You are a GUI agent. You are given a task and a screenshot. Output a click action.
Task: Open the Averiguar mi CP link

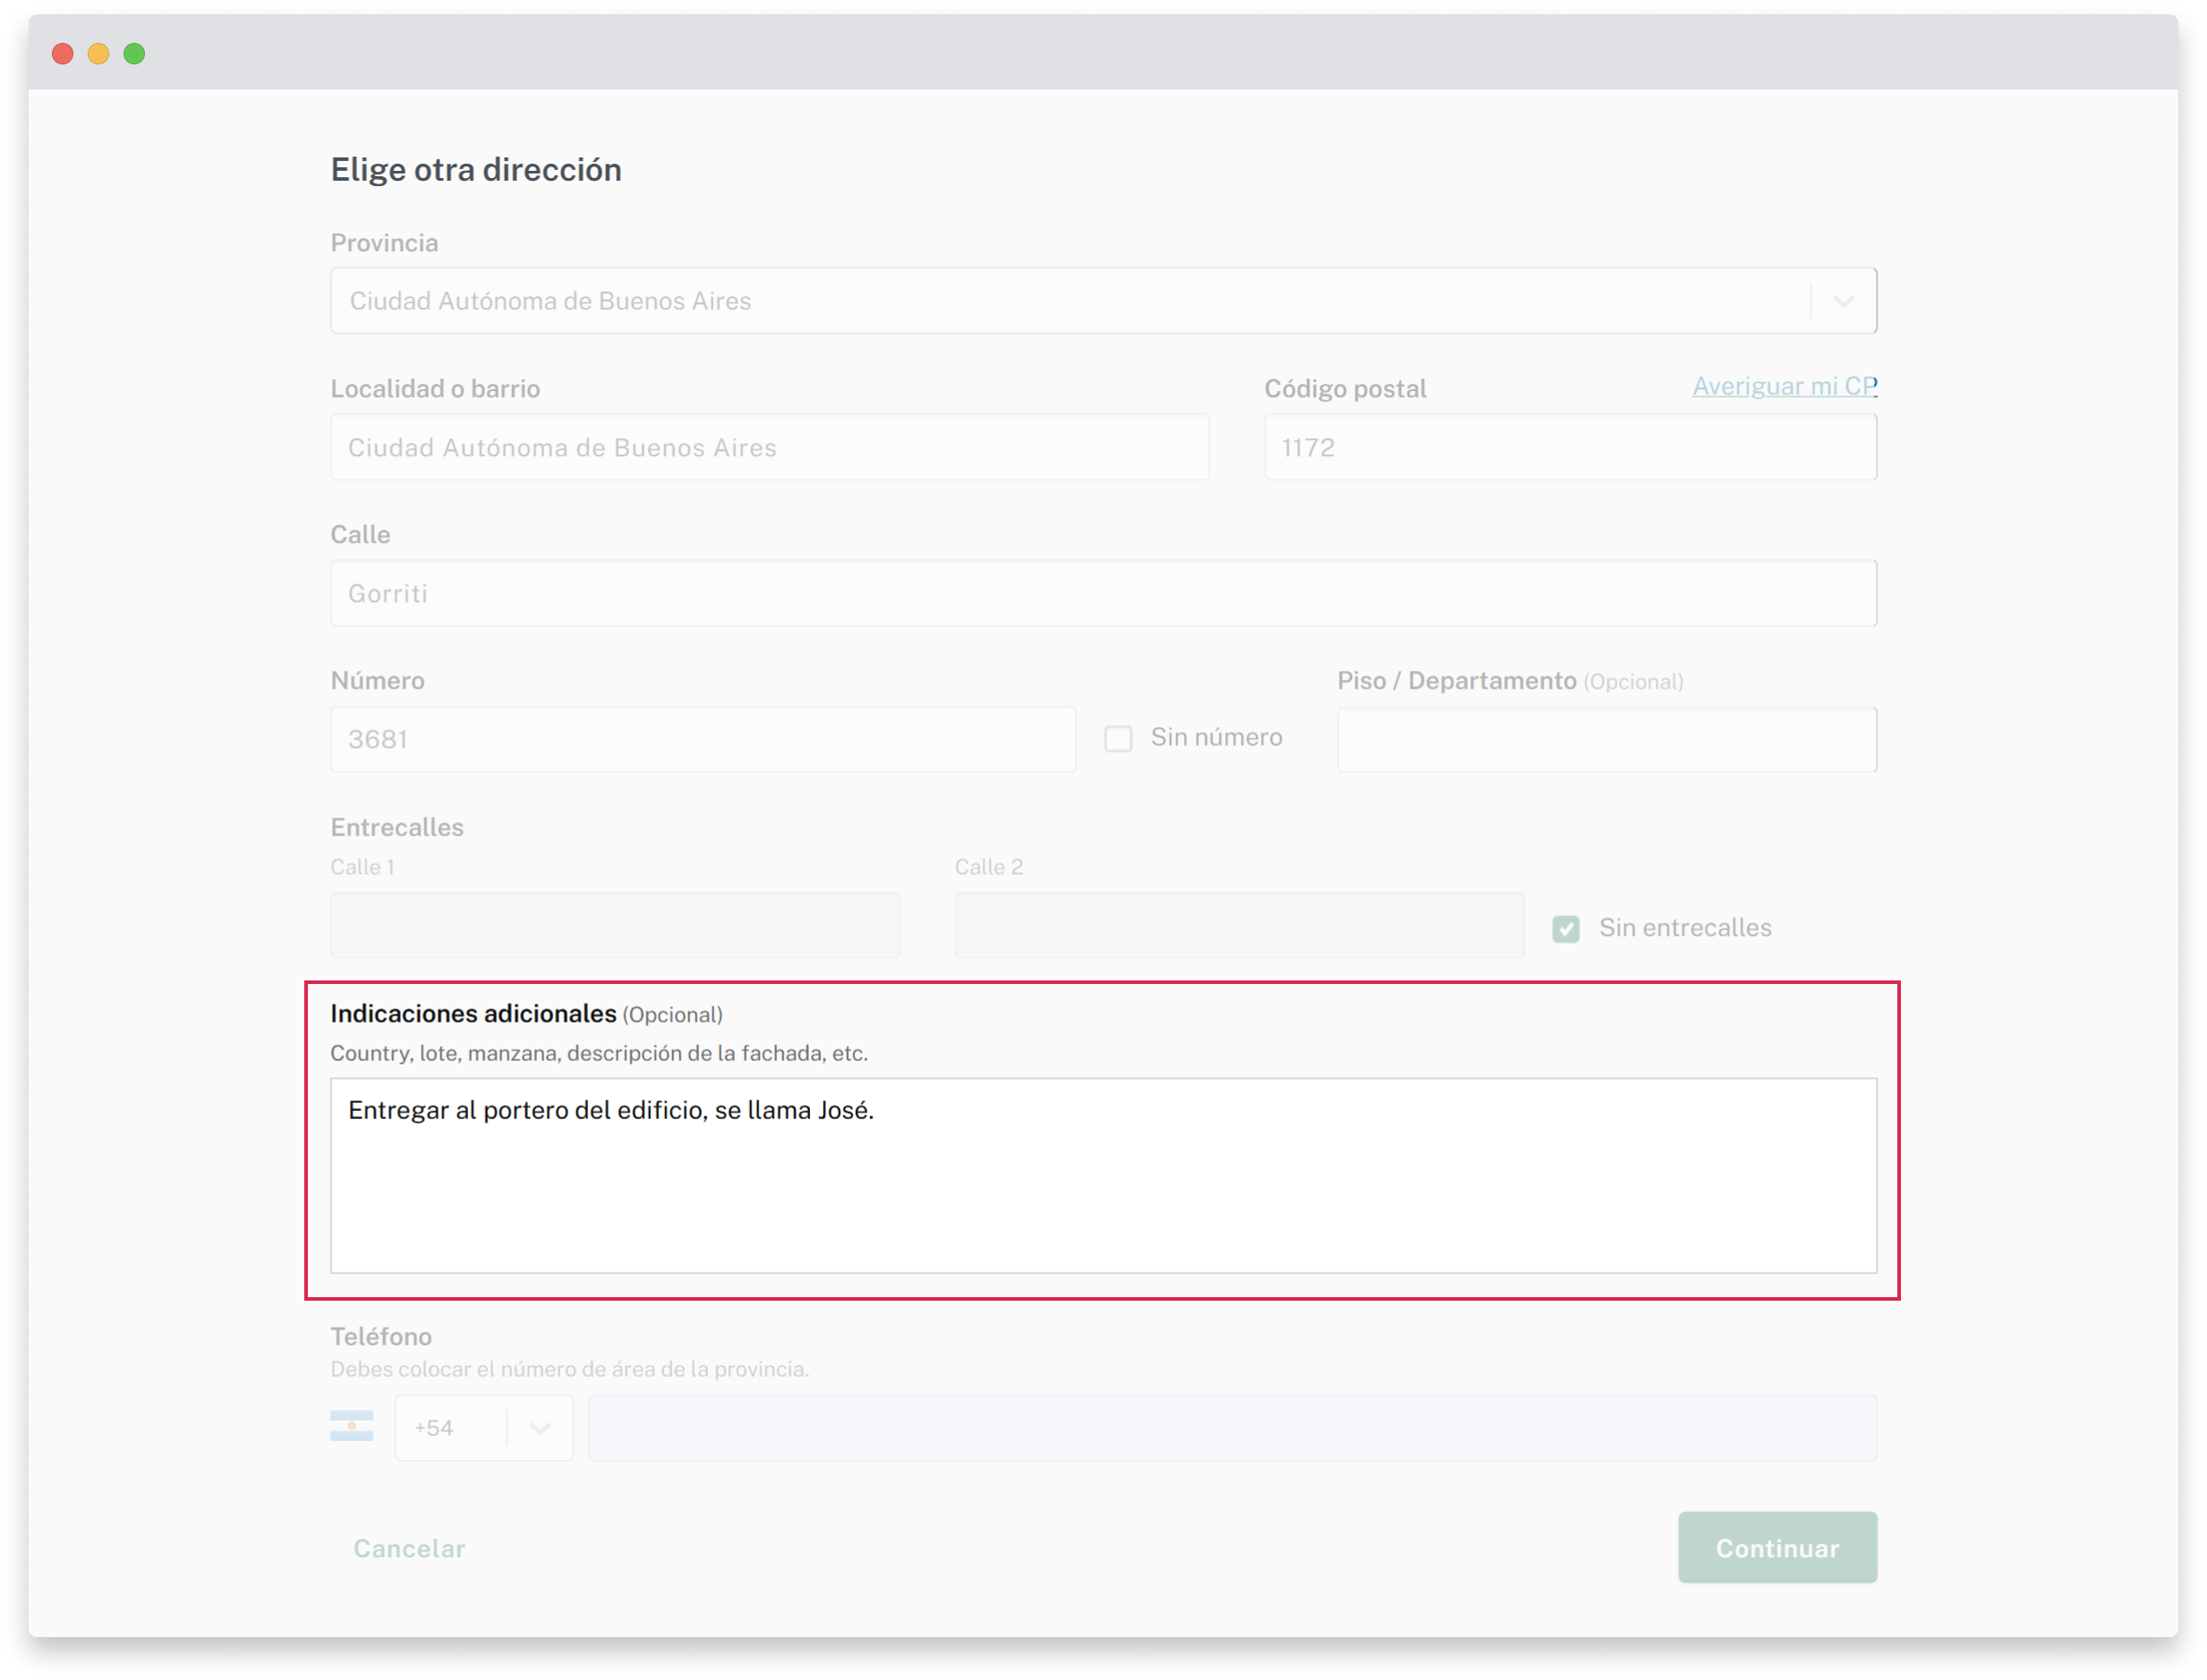1784,386
